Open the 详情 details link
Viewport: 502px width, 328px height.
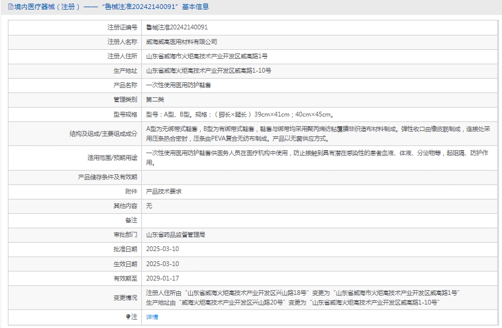[x=152, y=317]
